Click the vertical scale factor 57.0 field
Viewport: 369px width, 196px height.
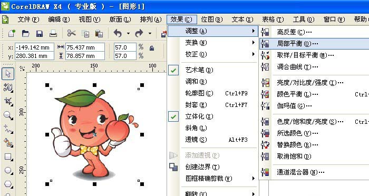click(125, 56)
